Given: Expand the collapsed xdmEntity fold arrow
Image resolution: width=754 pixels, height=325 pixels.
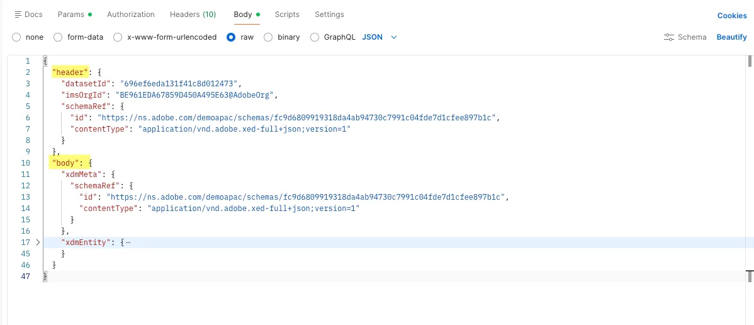Looking at the screenshot, I should (x=38, y=242).
